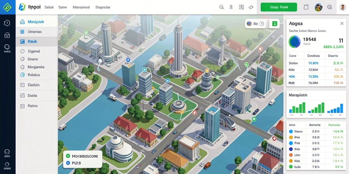349x174 pixels.
Task: Toggle the Diadolo checkbox item
Action: click(30, 85)
